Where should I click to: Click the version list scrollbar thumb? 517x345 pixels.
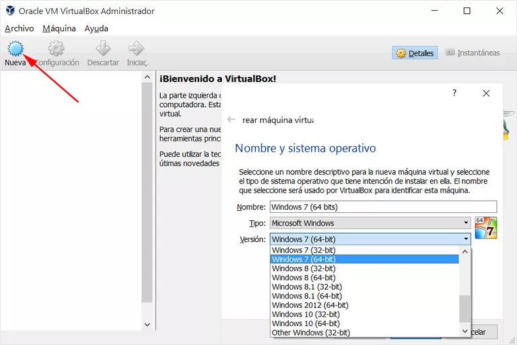click(x=465, y=309)
